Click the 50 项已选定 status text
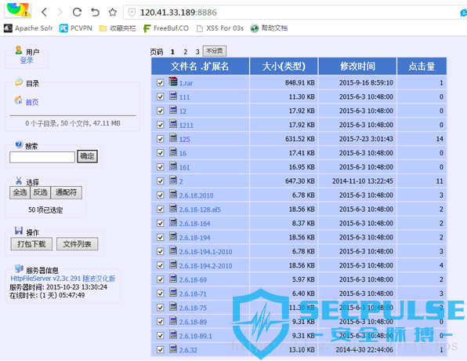 point(45,210)
